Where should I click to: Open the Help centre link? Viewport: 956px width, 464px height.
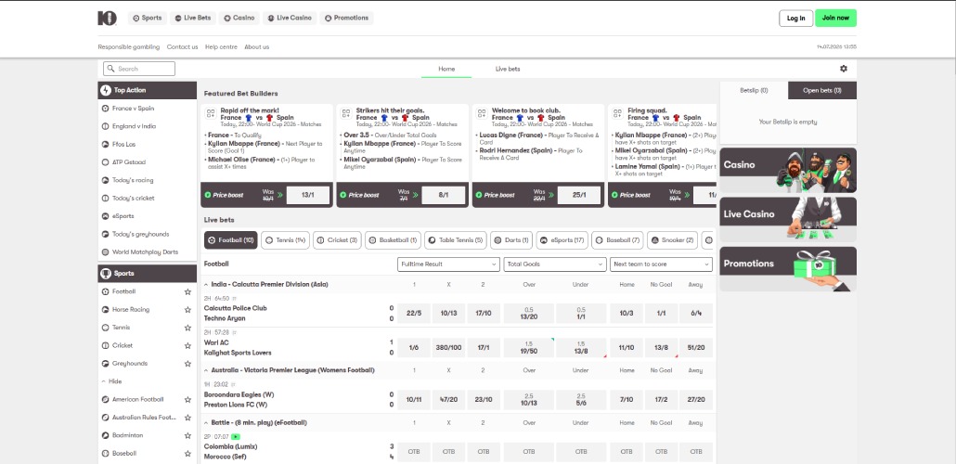tap(221, 47)
